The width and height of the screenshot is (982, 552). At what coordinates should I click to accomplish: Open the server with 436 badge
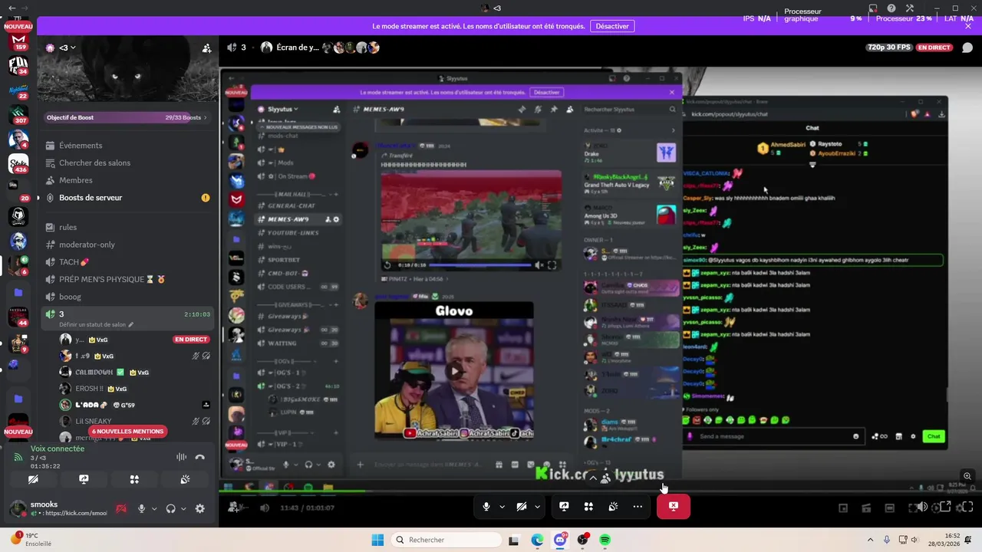(x=18, y=164)
